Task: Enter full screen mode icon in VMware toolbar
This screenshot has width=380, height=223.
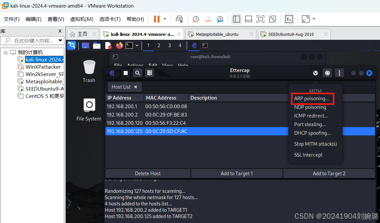Action: (260, 19)
